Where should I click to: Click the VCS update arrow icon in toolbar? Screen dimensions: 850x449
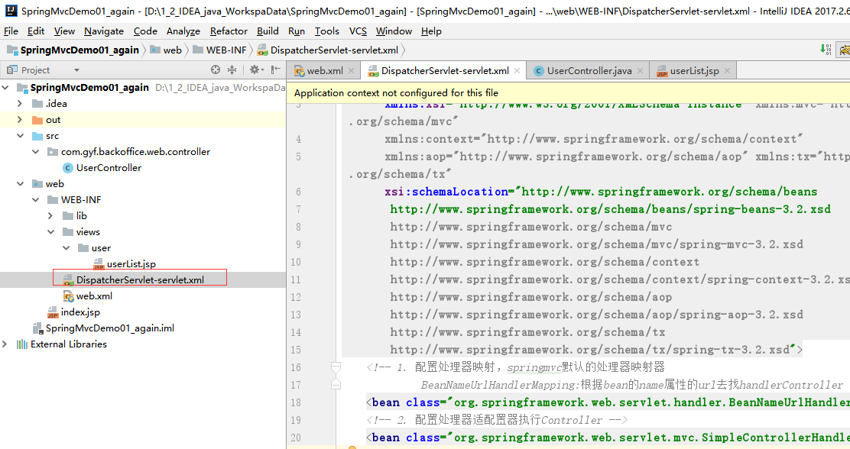tap(826, 50)
